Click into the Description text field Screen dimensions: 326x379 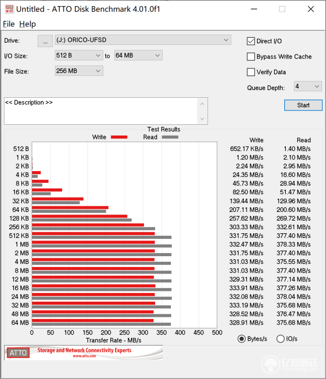pyautogui.click(x=101, y=111)
